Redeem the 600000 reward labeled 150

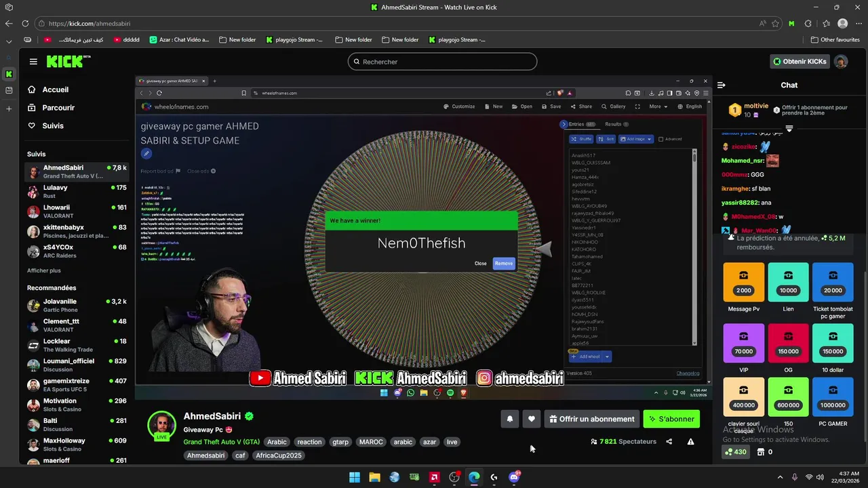[788, 397]
